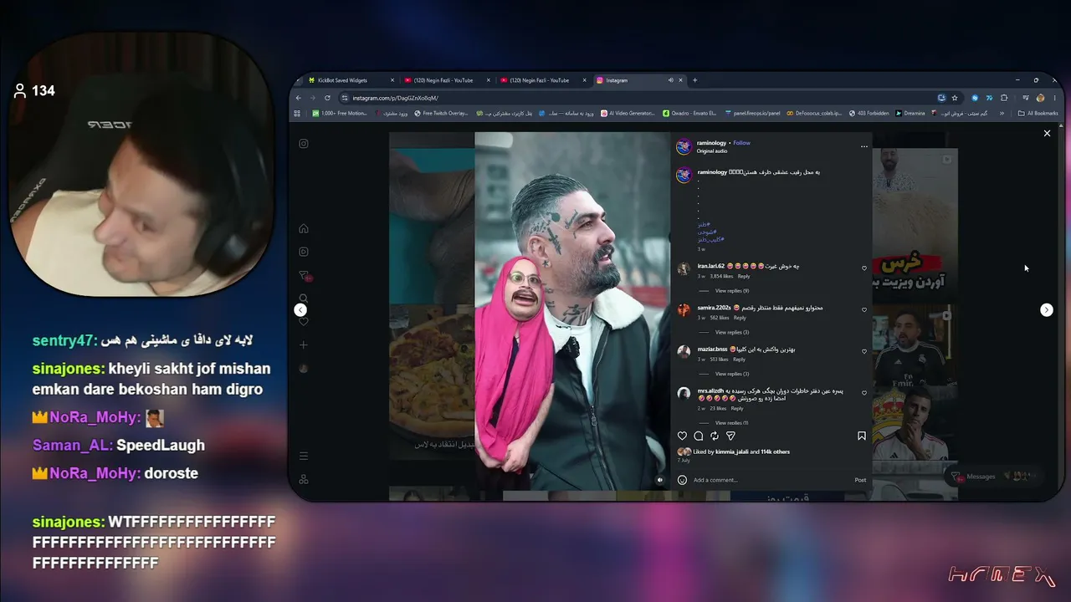Like the raminology post with heart icon
The height and width of the screenshot is (602, 1071).
682,436
